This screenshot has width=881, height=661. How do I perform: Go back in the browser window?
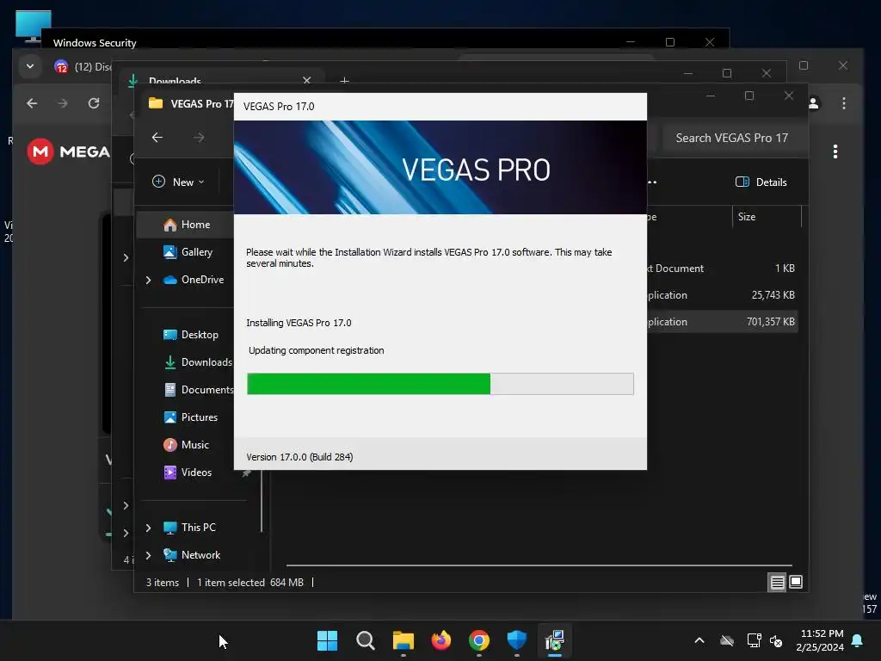point(32,103)
